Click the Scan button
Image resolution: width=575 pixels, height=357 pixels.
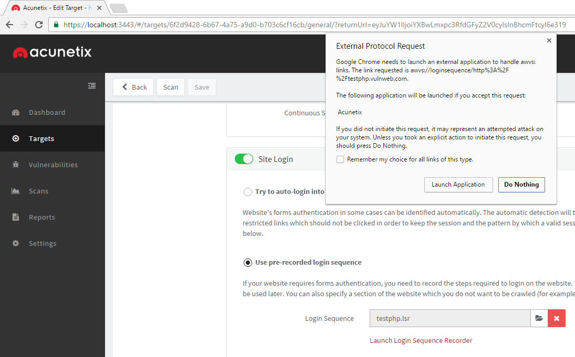[171, 87]
